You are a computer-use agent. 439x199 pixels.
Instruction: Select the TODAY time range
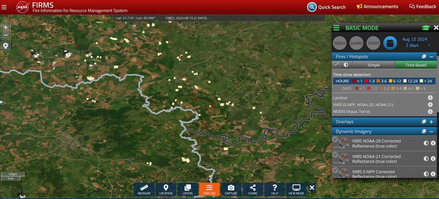(339, 43)
